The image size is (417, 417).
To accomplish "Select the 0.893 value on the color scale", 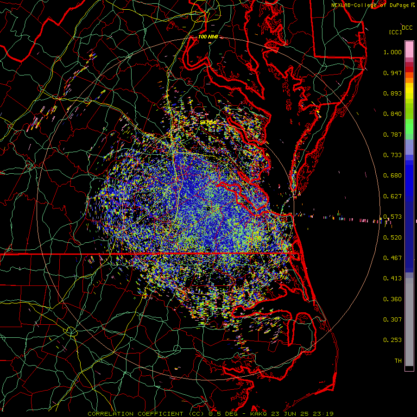I will (392, 93).
